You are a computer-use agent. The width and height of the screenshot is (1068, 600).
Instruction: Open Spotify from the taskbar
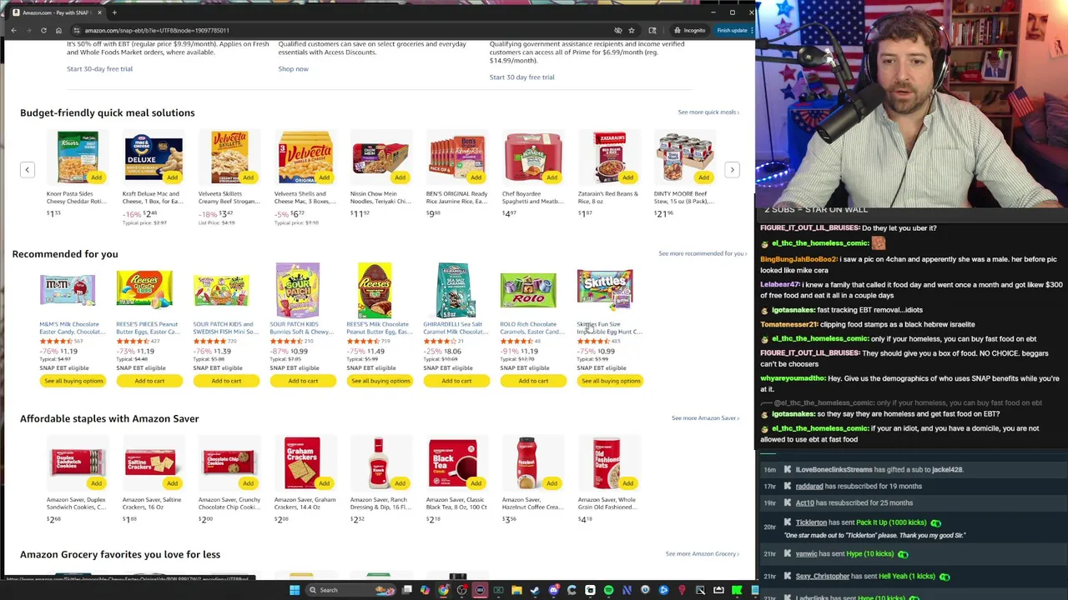pos(608,590)
